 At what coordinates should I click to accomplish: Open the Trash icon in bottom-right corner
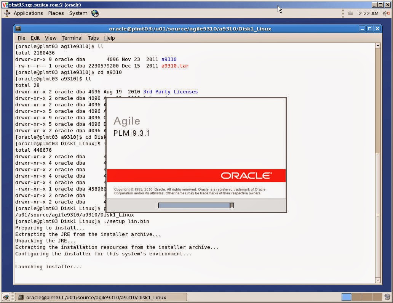387,297
